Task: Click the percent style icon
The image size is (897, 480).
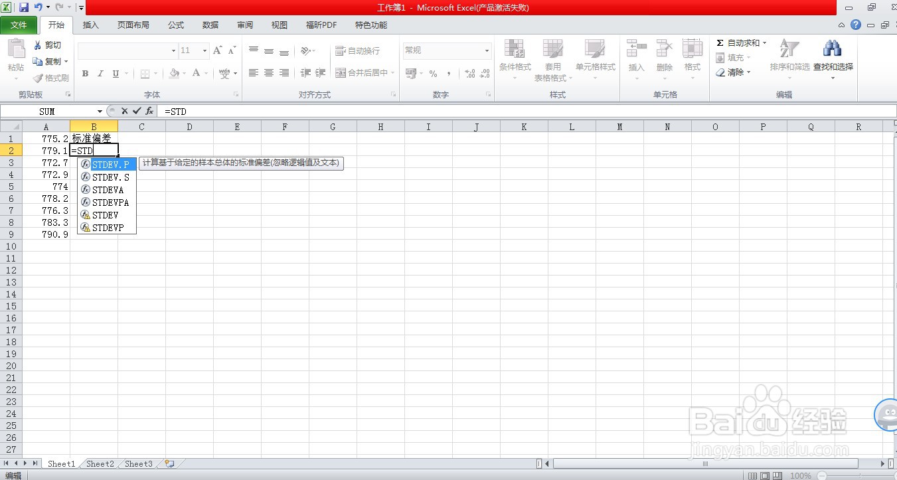Action: (433, 74)
